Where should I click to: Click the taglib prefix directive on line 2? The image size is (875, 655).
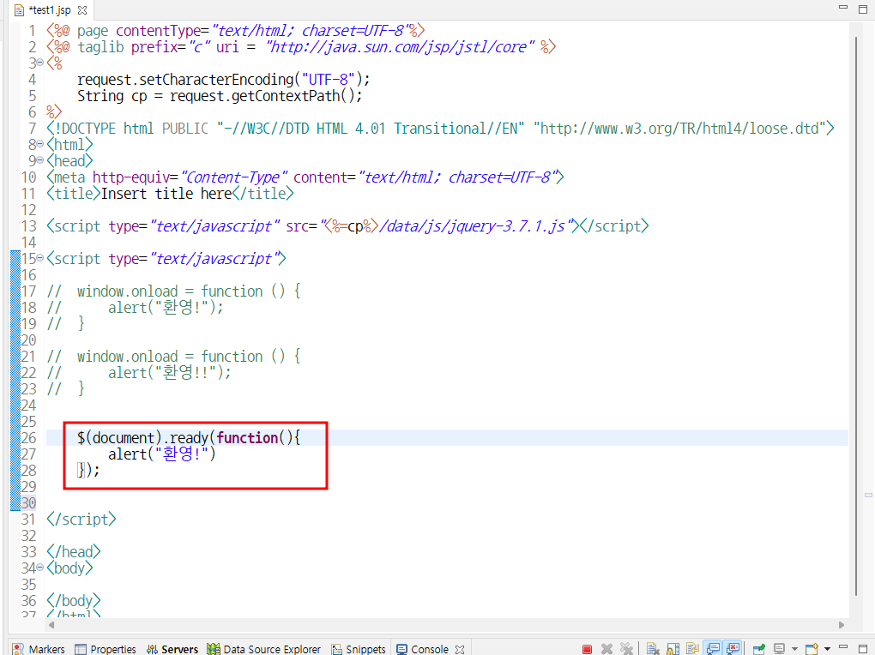pos(301,47)
